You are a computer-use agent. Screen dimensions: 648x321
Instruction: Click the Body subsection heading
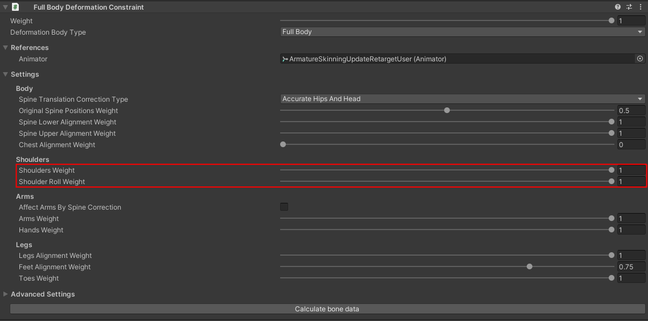(x=24, y=89)
